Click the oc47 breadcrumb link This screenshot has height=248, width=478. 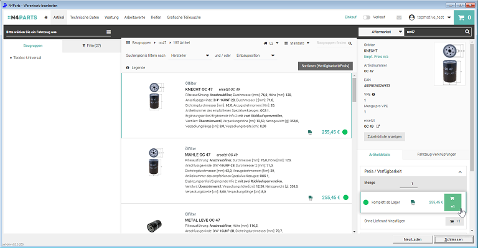[x=162, y=43]
